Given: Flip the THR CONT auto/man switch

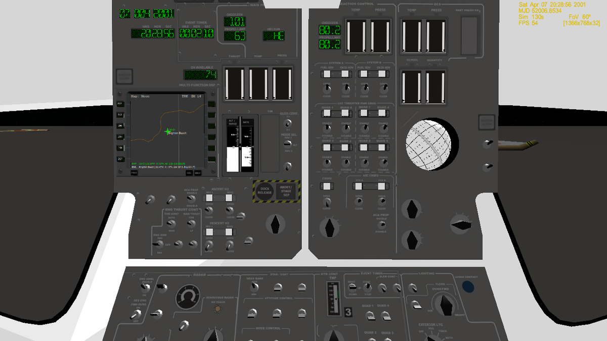Looking at the screenshot, I should [x=171, y=223].
